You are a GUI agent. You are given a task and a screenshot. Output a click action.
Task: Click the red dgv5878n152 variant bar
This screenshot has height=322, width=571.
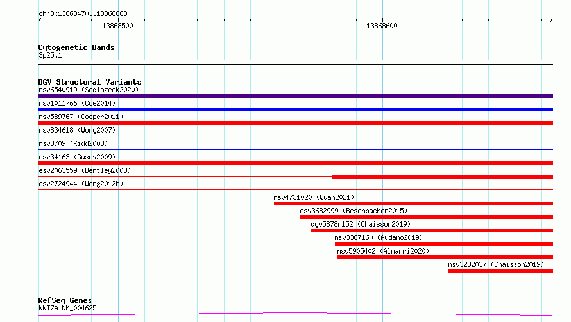click(432, 230)
